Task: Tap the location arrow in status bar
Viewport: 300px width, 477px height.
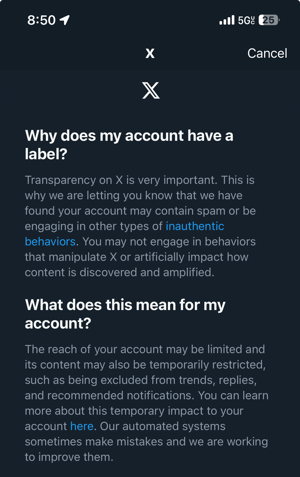Action: tap(65, 20)
